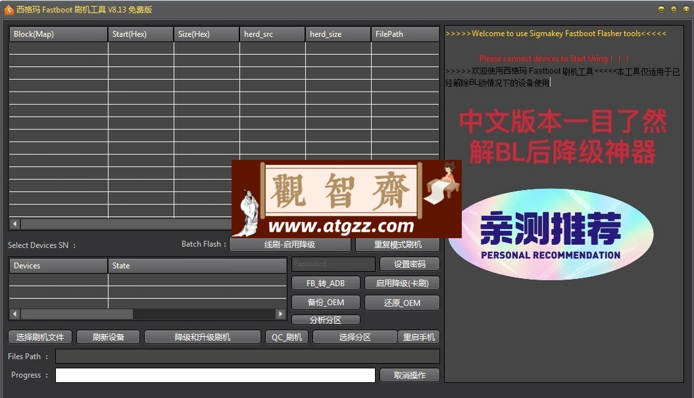
Task: Click the 重复模式刷机 button
Action: tap(397, 244)
